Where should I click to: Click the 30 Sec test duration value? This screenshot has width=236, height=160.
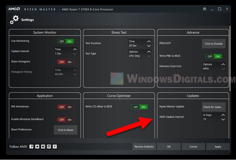tap(133, 46)
